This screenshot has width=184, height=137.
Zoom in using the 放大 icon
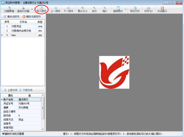click(x=94, y=8)
